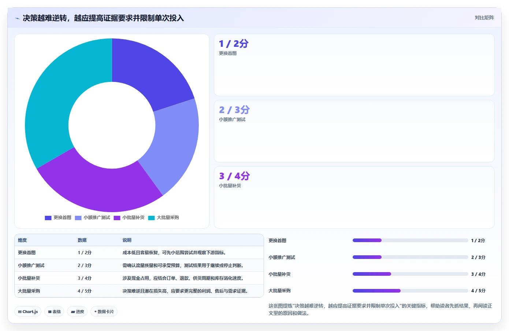Toggle the 小额推广测试 legend item under the chart
Viewport: 509px width, 331px height.
92,218
